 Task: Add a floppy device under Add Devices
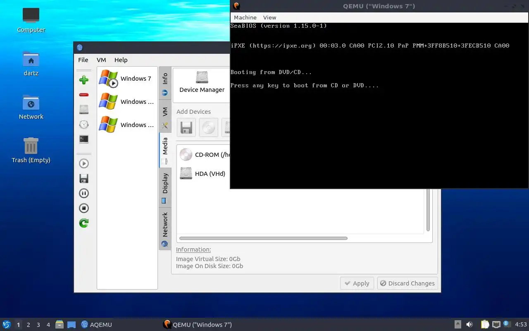tap(186, 127)
